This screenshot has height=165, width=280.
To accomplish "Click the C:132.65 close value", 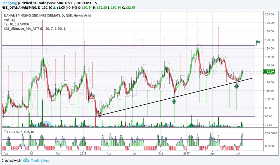I will (129, 8).
